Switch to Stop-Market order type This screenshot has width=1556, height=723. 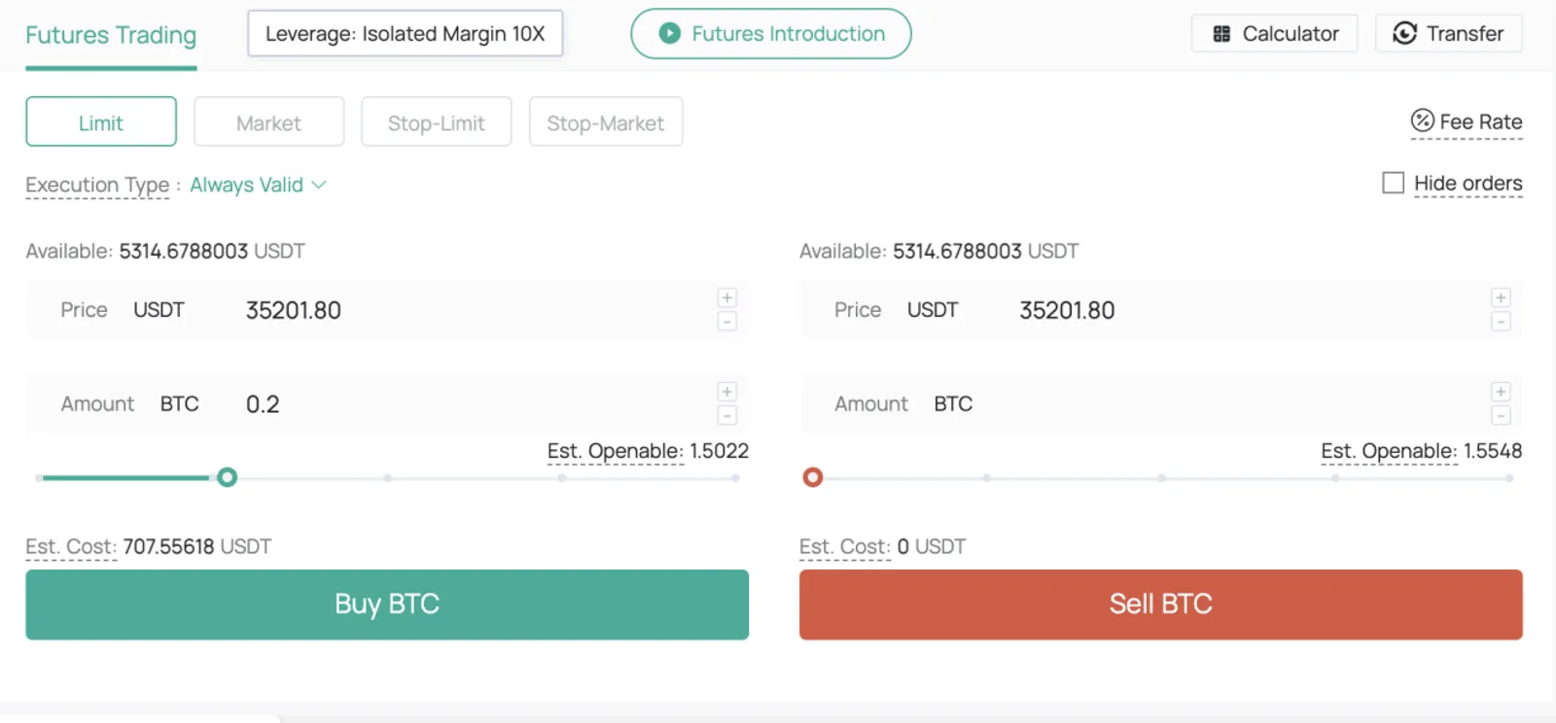[x=605, y=122]
